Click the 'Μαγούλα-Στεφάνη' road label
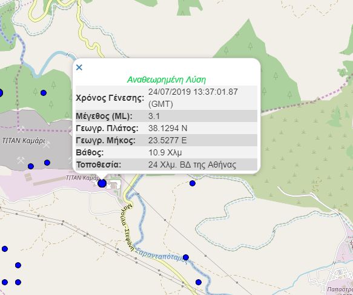This screenshot has width=353, height=295. click(x=128, y=227)
